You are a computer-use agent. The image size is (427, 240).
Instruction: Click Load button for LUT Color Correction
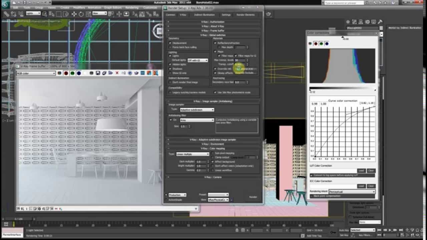pyautogui.click(x=361, y=171)
